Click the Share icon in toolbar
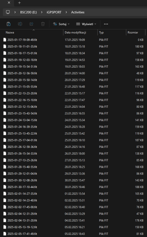 [31, 24]
